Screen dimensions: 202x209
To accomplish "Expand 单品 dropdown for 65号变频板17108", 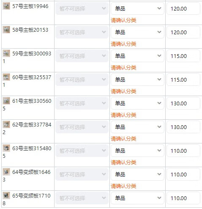I will (x=137, y=198).
